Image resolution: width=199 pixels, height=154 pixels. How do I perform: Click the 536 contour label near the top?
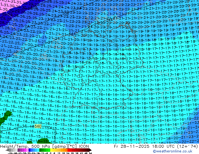(66, 14)
